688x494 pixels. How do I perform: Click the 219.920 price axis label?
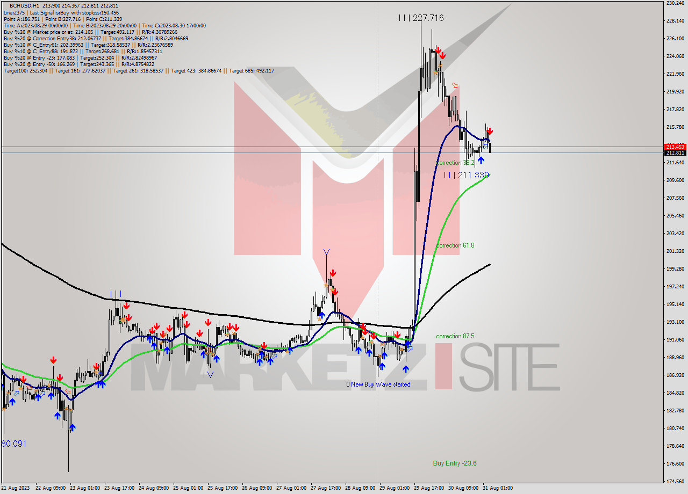click(675, 92)
